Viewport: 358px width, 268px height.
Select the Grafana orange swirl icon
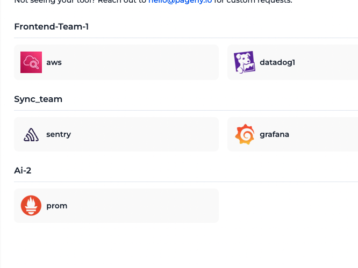245,134
